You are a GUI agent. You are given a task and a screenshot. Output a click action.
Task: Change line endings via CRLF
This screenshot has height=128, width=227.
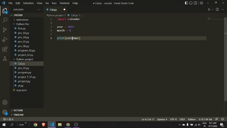[182, 119]
